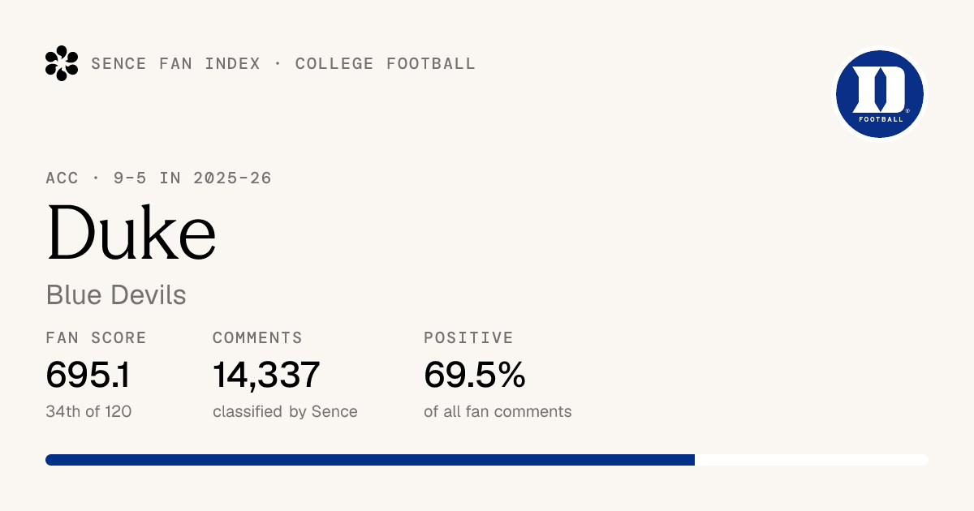Click the Fan Score label
The image size is (974, 511).
pyautogui.click(x=97, y=338)
